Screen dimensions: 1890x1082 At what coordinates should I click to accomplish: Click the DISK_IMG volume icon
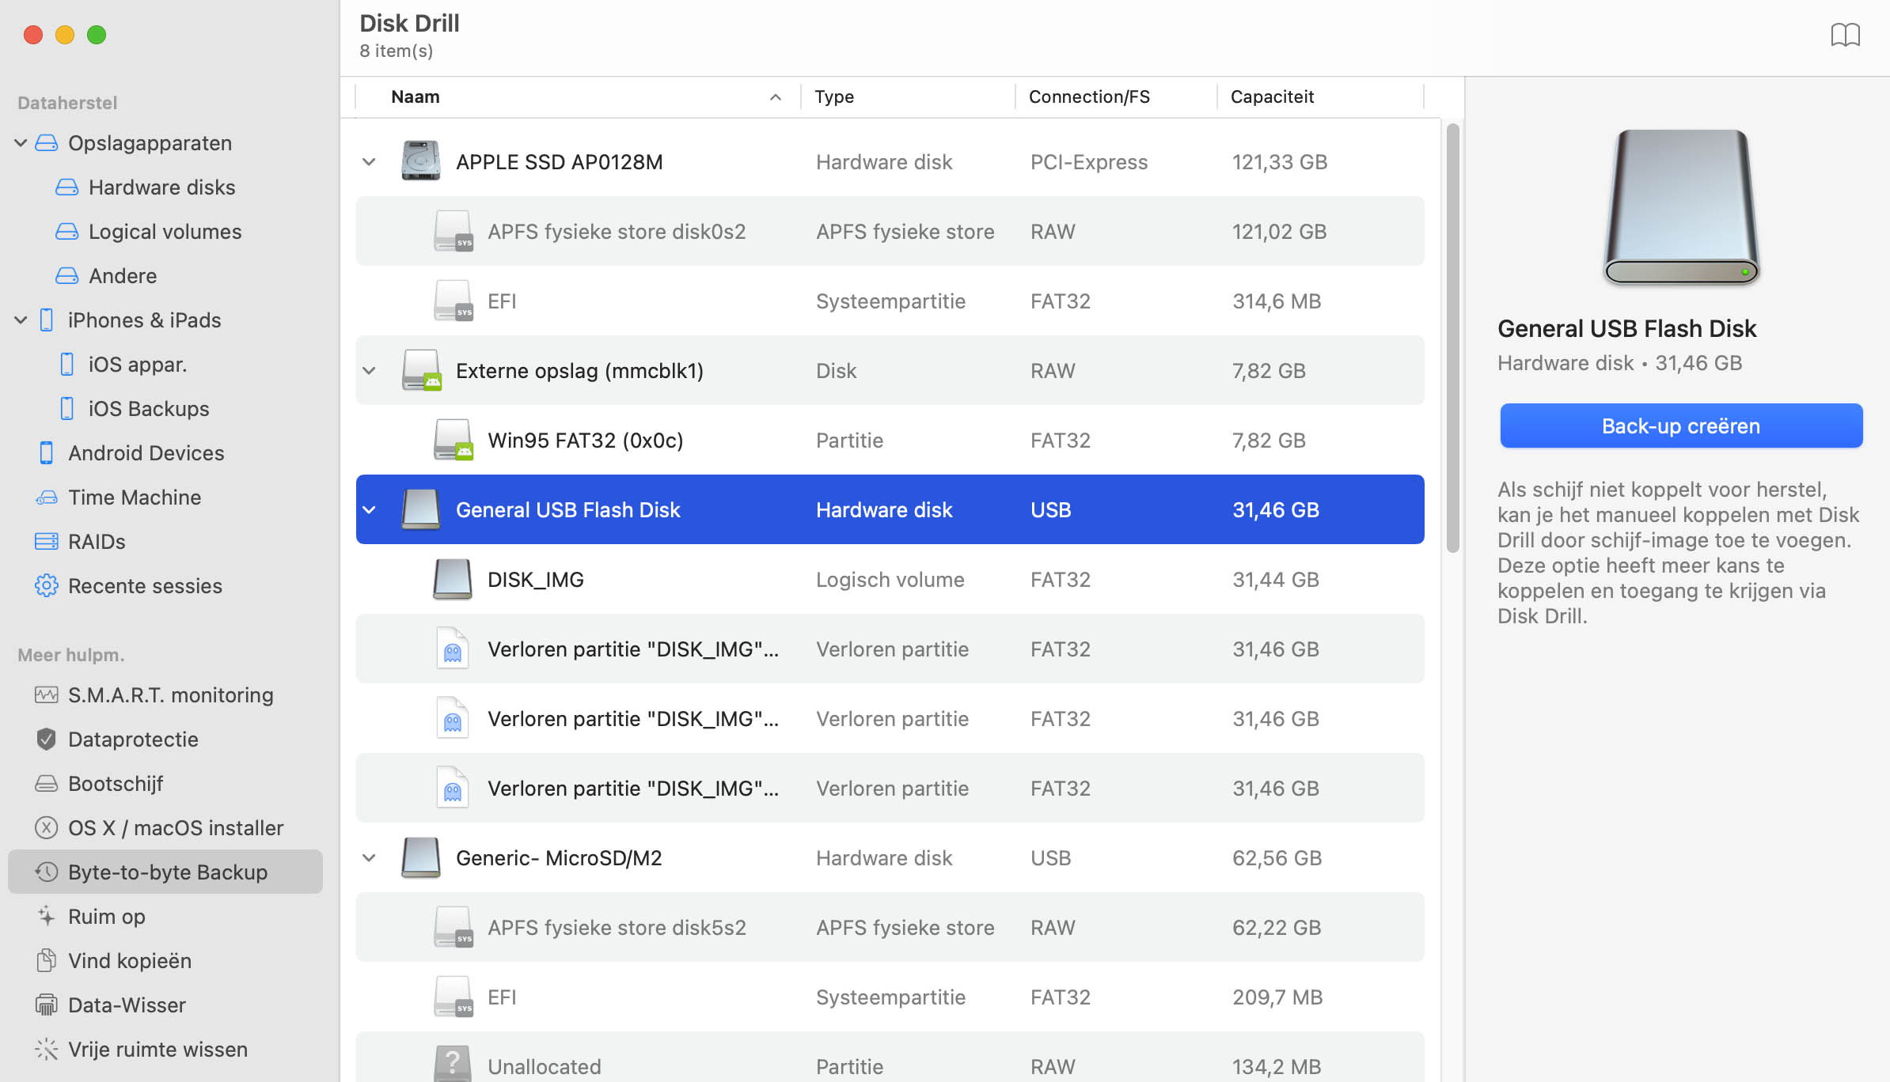453,579
